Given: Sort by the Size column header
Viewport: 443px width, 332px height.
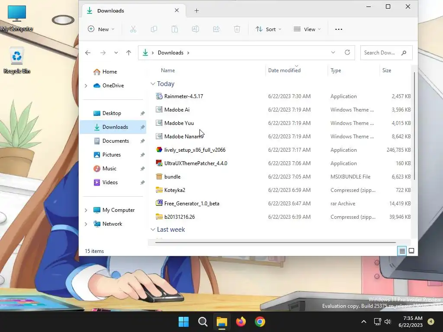Looking at the screenshot, I should coord(387,70).
